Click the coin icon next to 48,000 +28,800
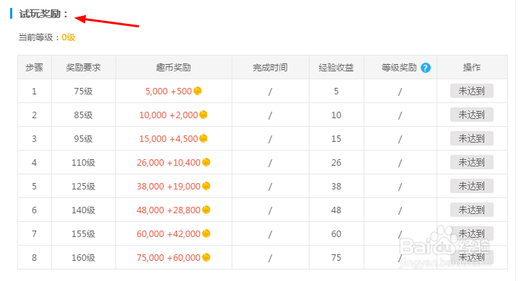This screenshot has width=521, height=281. click(206, 210)
